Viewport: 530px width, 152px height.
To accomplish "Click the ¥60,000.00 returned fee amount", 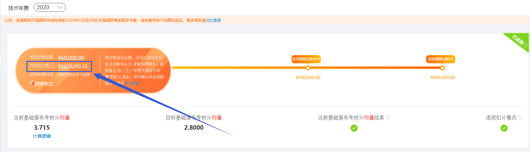I will (x=71, y=58).
